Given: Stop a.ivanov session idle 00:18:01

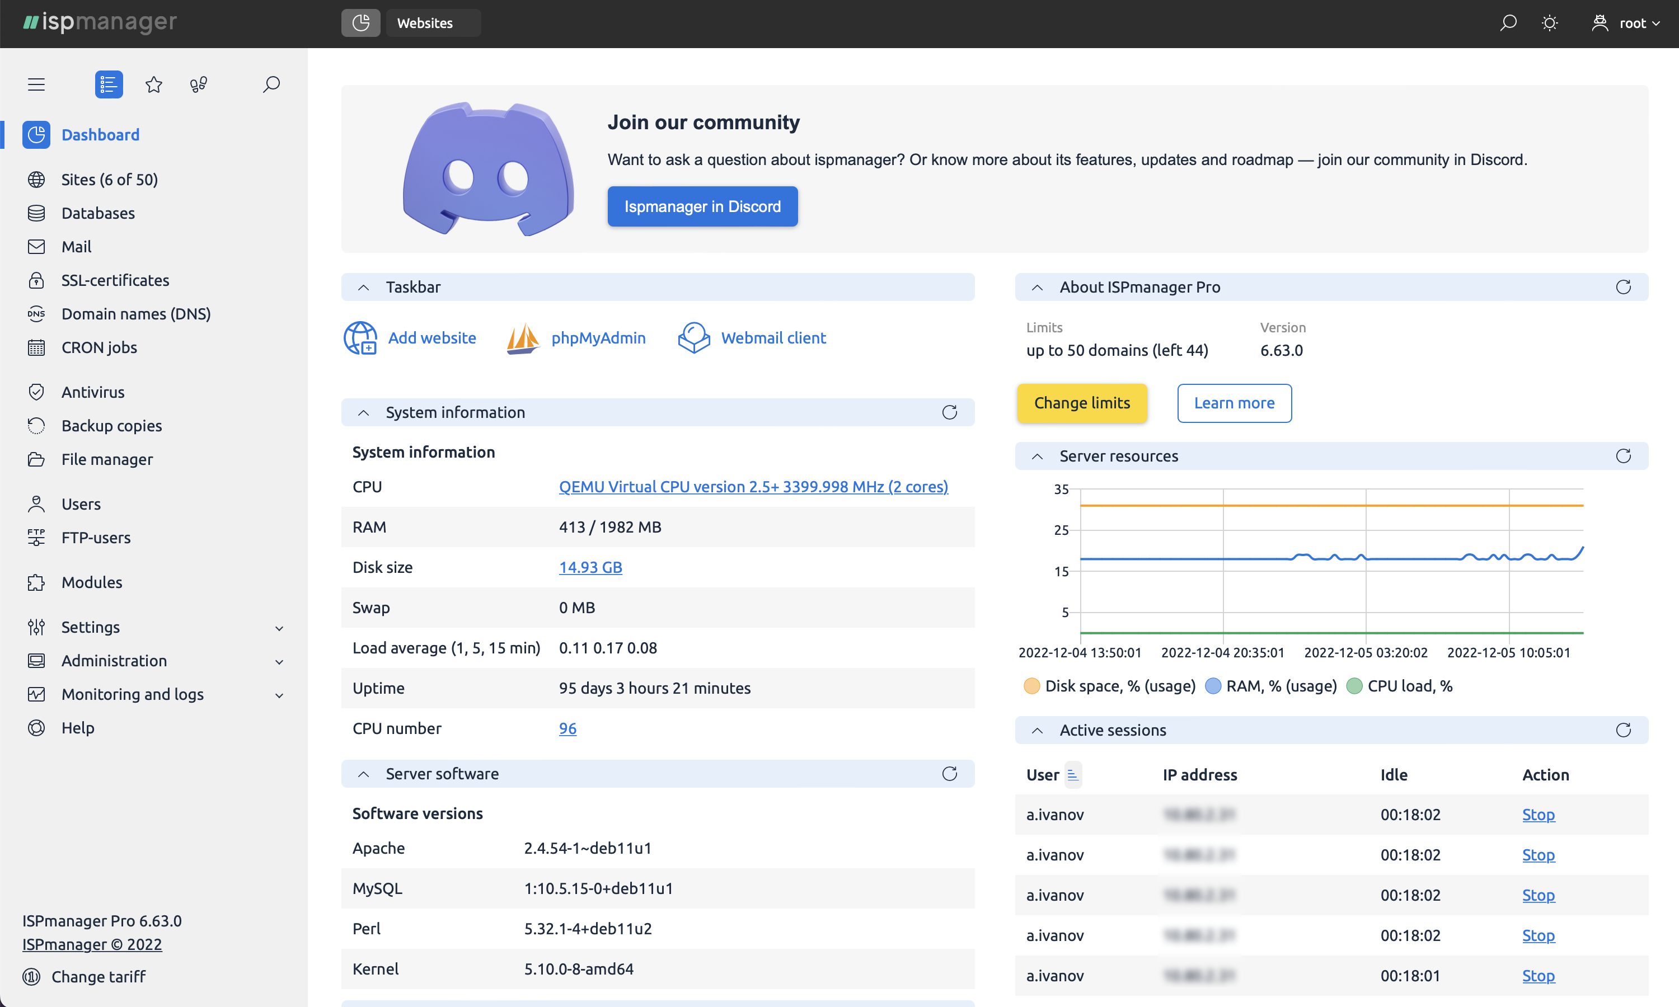Looking at the screenshot, I should tap(1538, 976).
